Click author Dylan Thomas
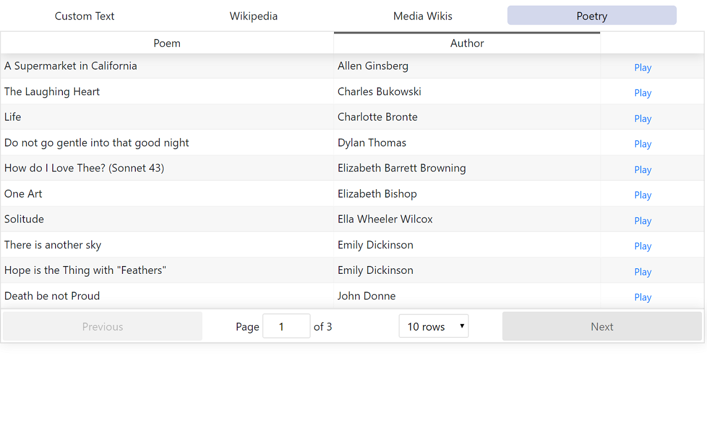The image size is (707, 423). coord(372,142)
